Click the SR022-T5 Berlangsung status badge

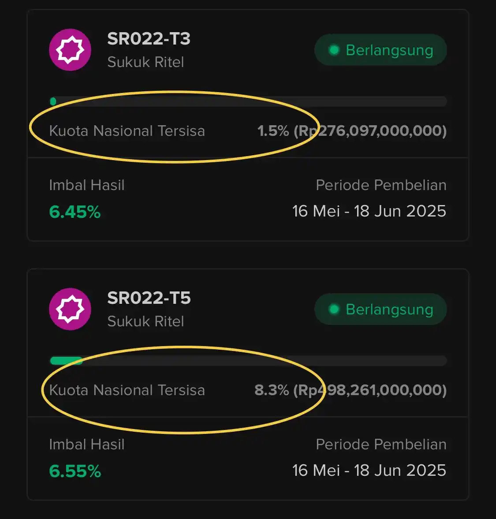click(380, 309)
